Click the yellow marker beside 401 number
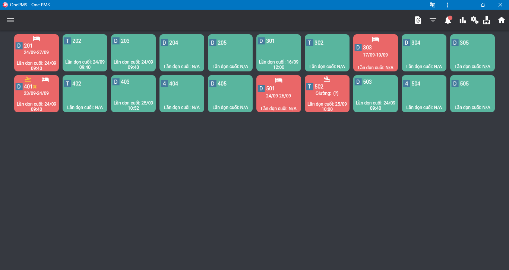The height and width of the screenshot is (270, 509). point(35,87)
